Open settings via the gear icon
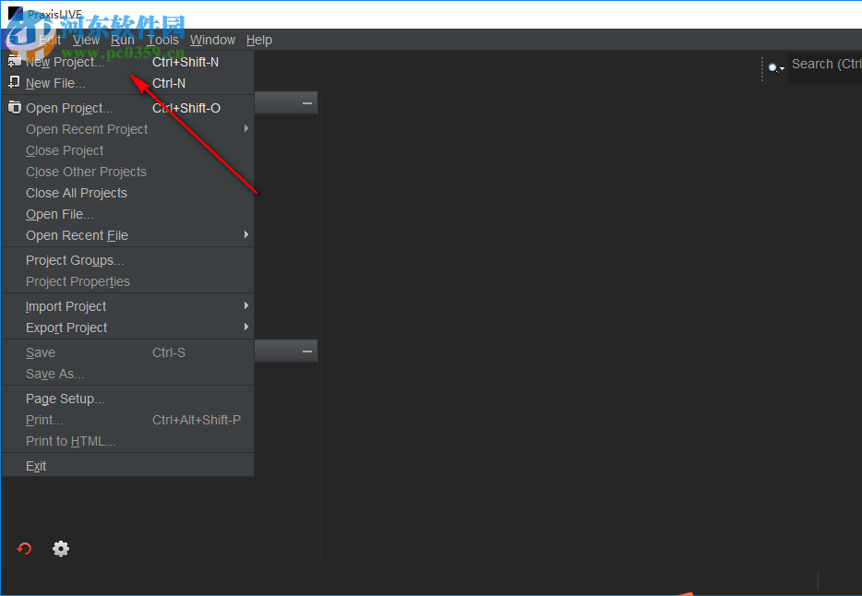862x596 pixels. coord(61,548)
